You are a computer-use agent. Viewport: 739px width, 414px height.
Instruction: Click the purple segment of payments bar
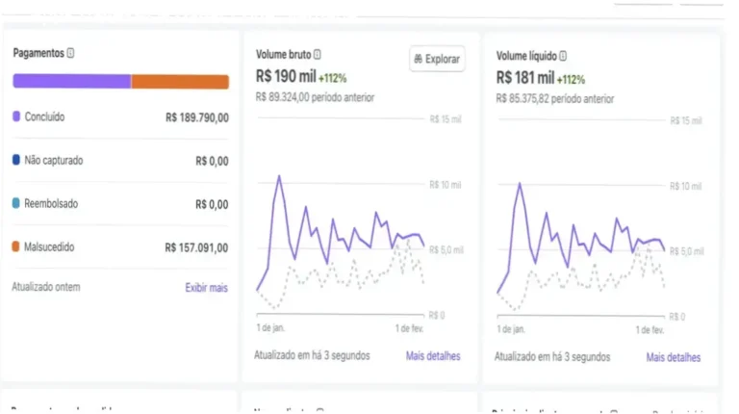click(x=72, y=81)
